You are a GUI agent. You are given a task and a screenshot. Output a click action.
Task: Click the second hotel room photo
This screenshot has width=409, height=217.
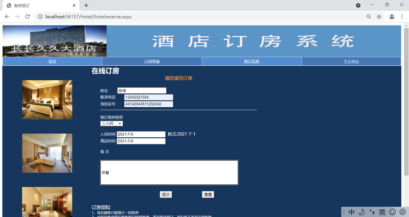pos(47,153)
